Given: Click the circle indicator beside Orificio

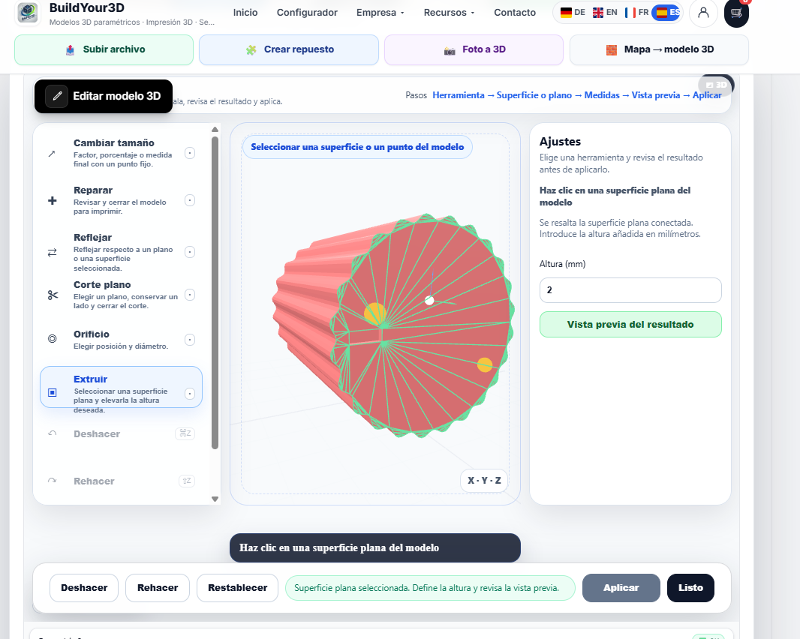Looking at the screenshot, I should tap(190, 340).
